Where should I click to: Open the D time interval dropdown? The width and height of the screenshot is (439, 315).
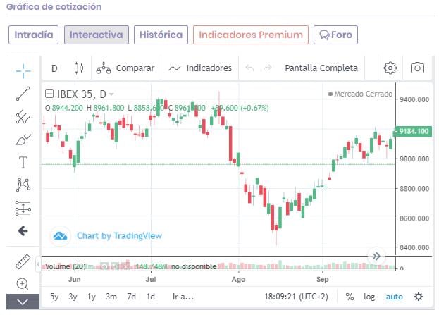(x=54, y=68)
